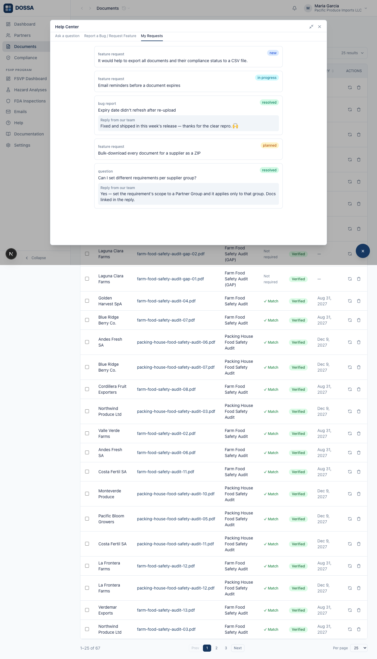Open the Per page dropdown
Viewport: 377px width, 659px height.
click(x=359, y=648)
